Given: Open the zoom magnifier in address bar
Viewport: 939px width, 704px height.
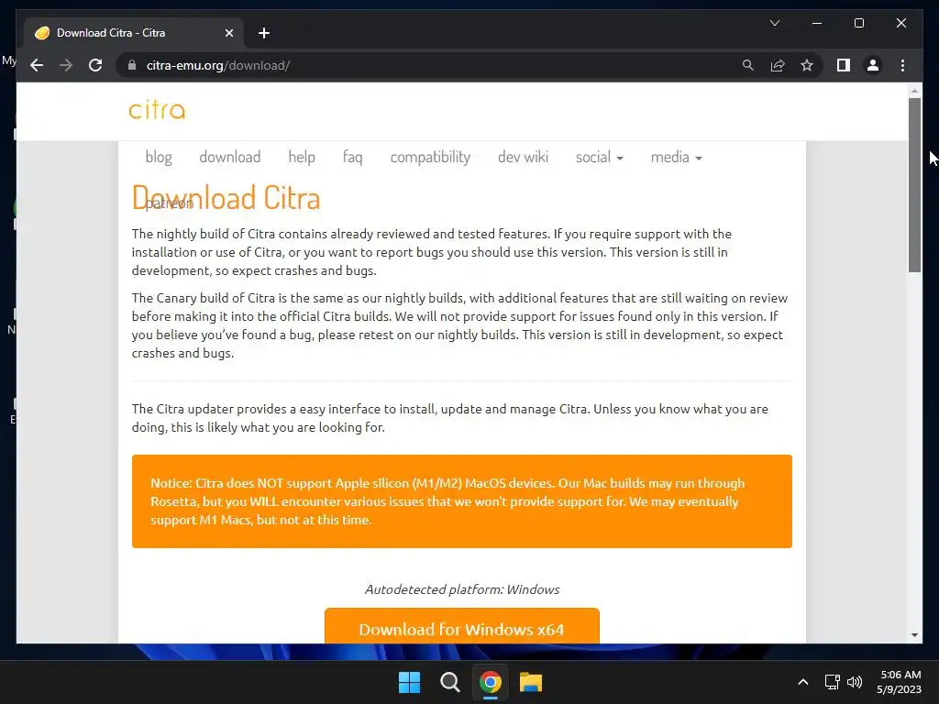Looking at the screenshot, I should point(748,65).
